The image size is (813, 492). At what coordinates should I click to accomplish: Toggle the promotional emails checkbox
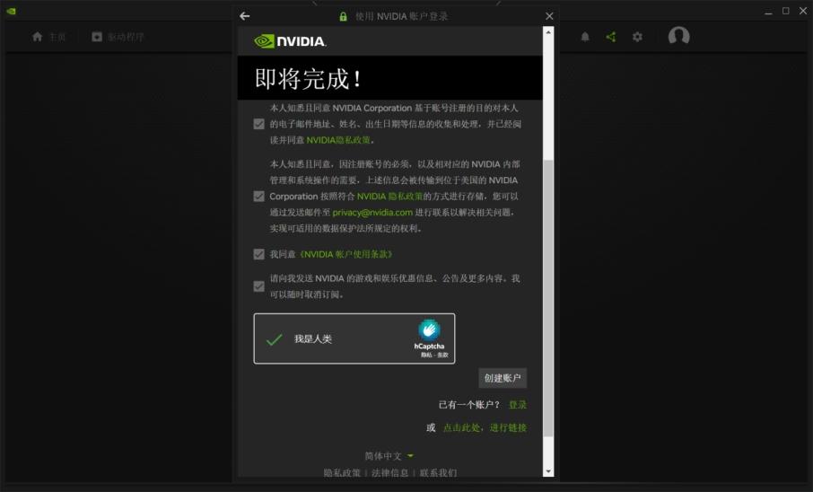click(259, 286)
